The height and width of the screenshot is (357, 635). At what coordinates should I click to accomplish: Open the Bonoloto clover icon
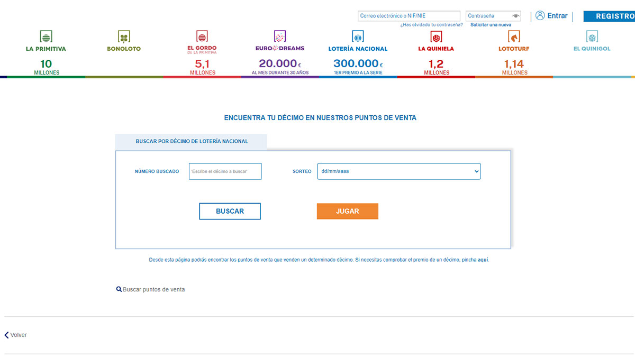[x=124, y=36]
